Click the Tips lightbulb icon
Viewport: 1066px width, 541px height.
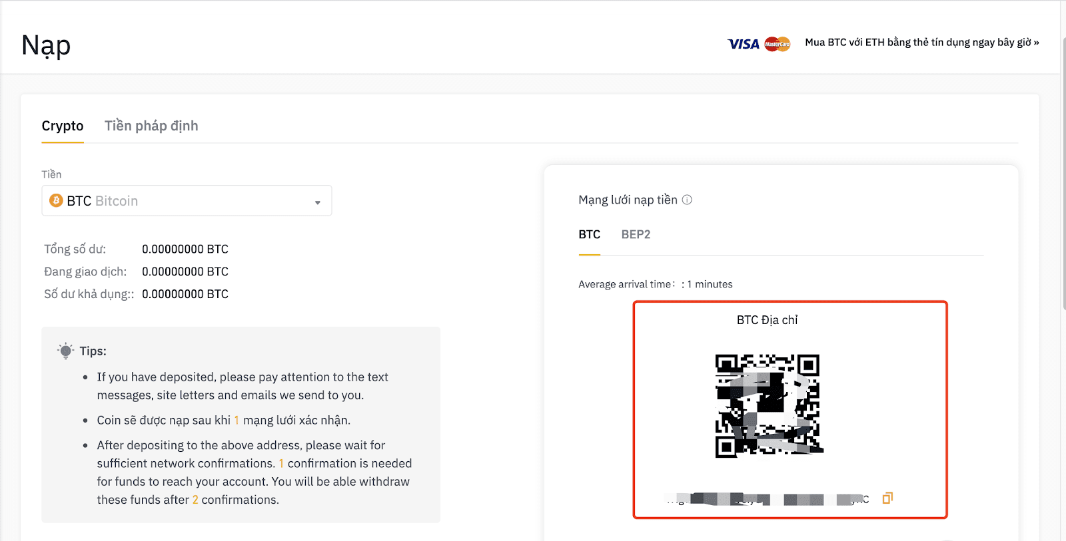(65, 351)
